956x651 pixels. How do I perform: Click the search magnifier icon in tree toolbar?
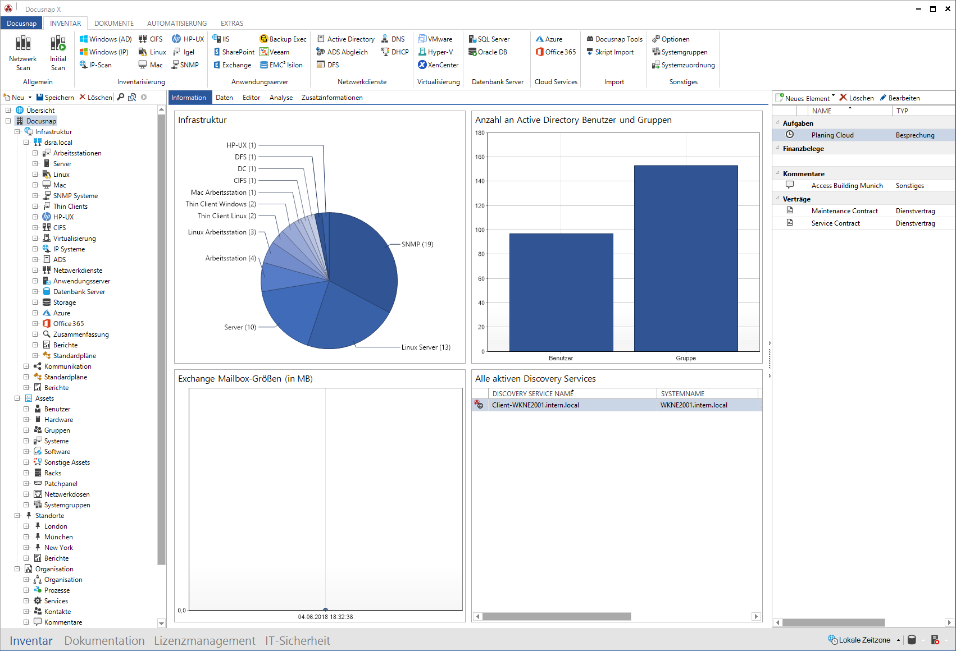pos(120,97)
